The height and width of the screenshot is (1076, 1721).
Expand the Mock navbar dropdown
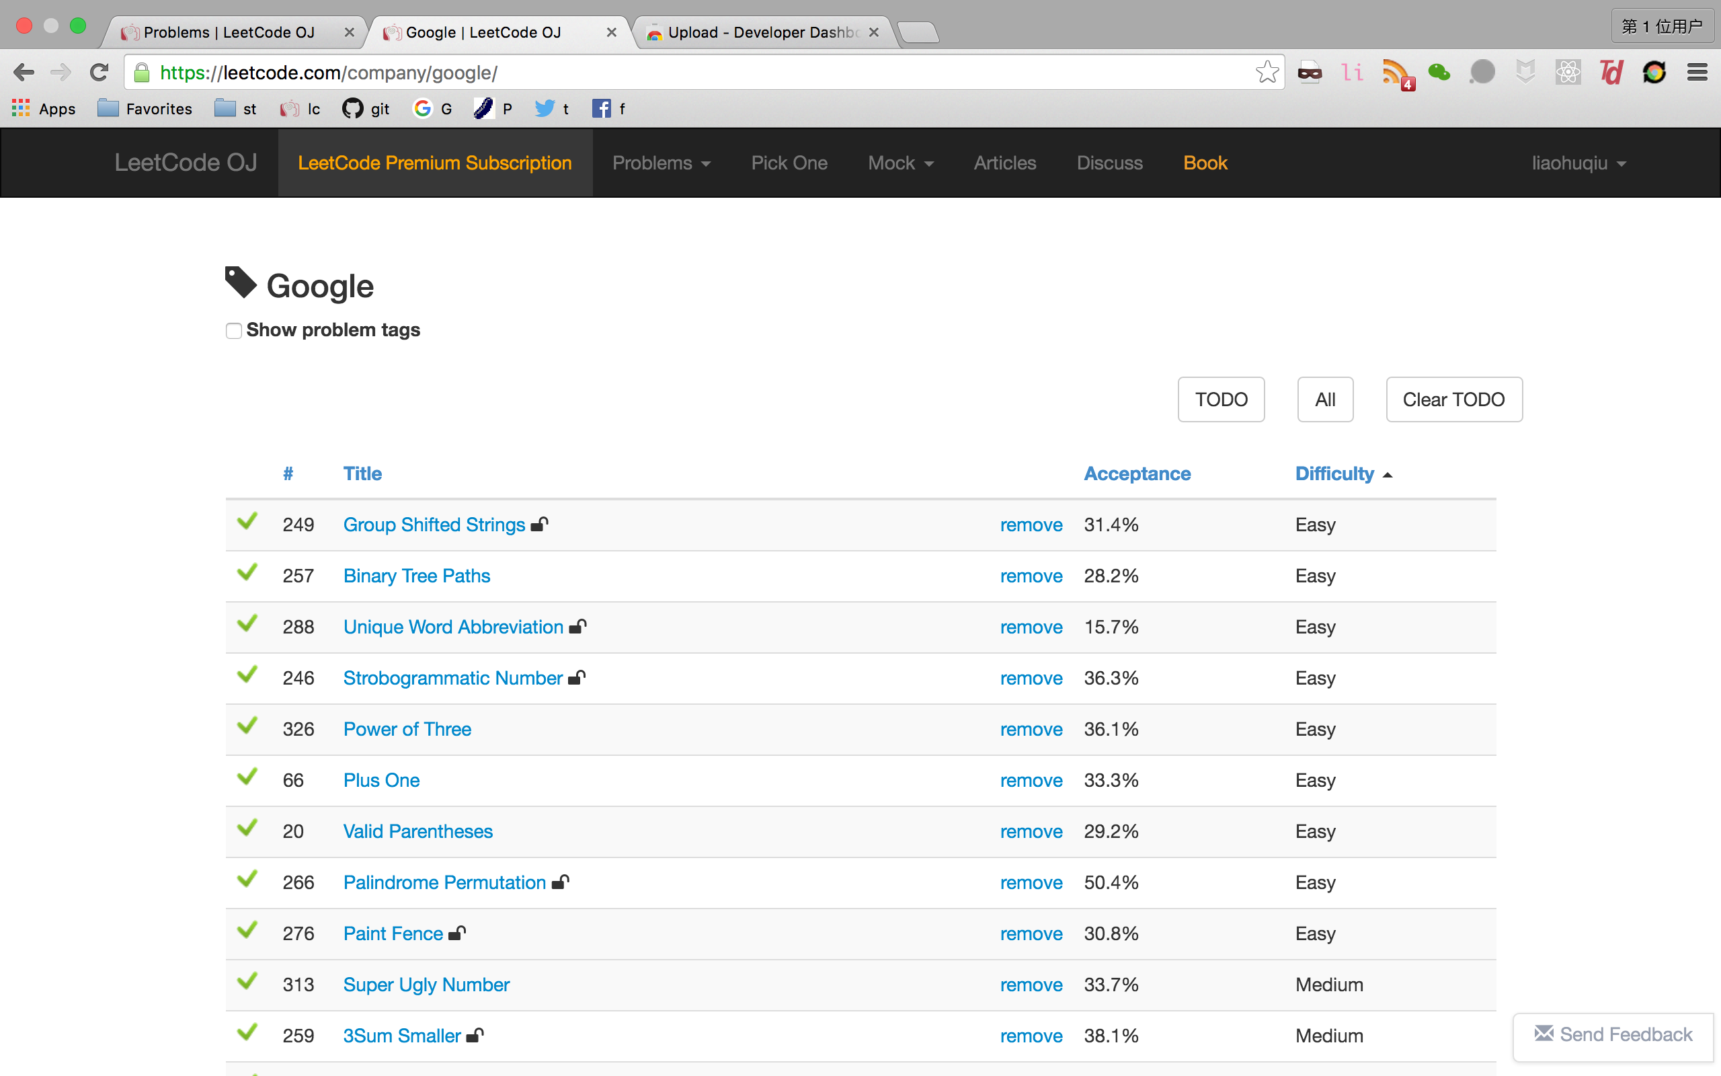(x=899, y=163)
